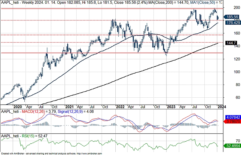Click the 2024 year label on time axis
Screen dimensions: 241x155
222,107
